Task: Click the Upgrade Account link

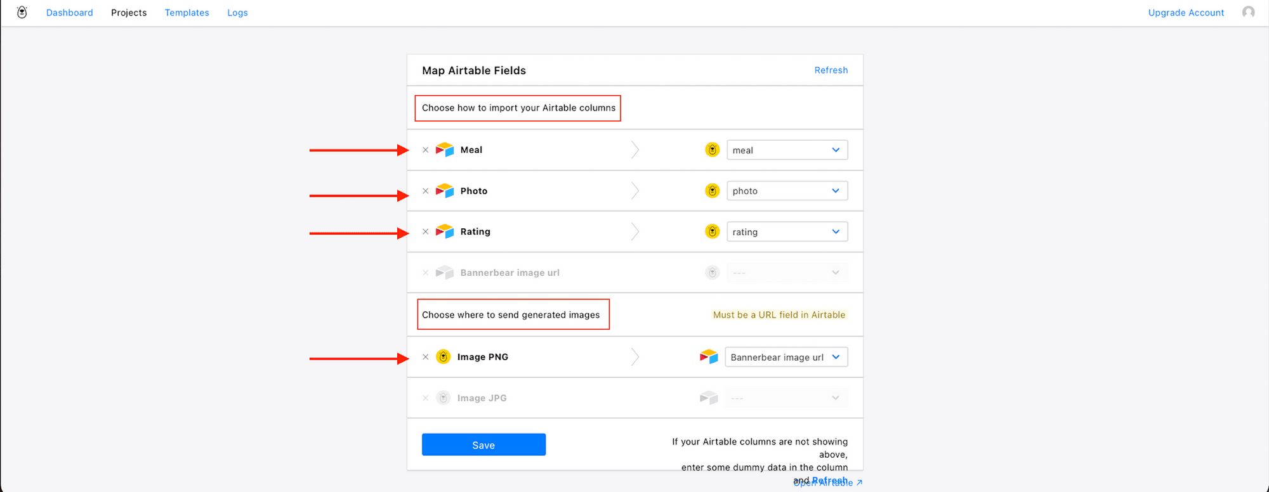Action: pos(1185,13)
